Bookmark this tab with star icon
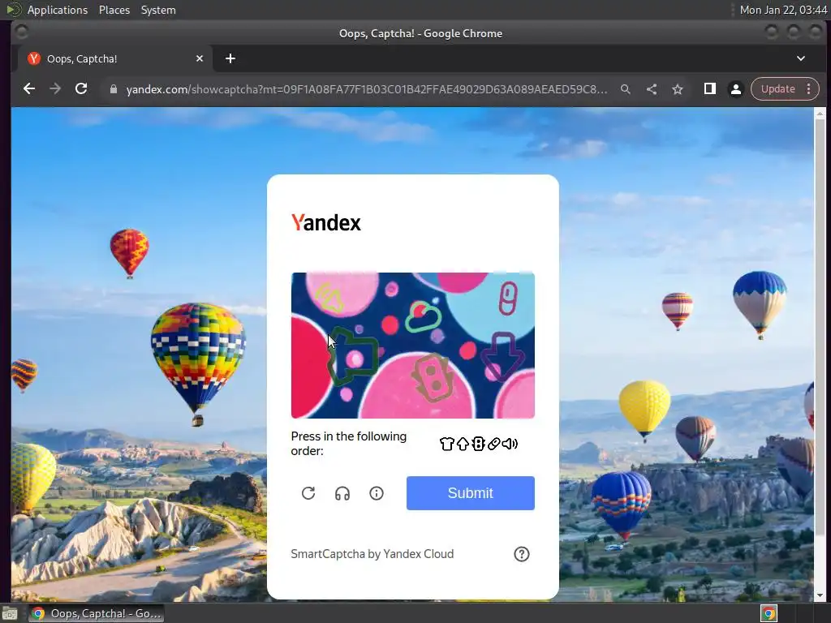Screen dimensions: 831x623 (x=678, y=89)
